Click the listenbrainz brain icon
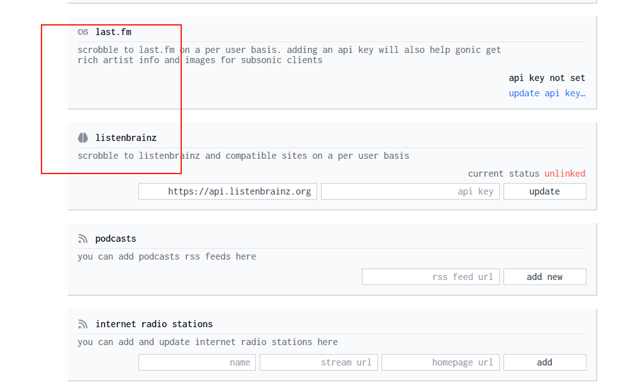The height and width of the screenshot is (391, 633). tap(83, 138)
